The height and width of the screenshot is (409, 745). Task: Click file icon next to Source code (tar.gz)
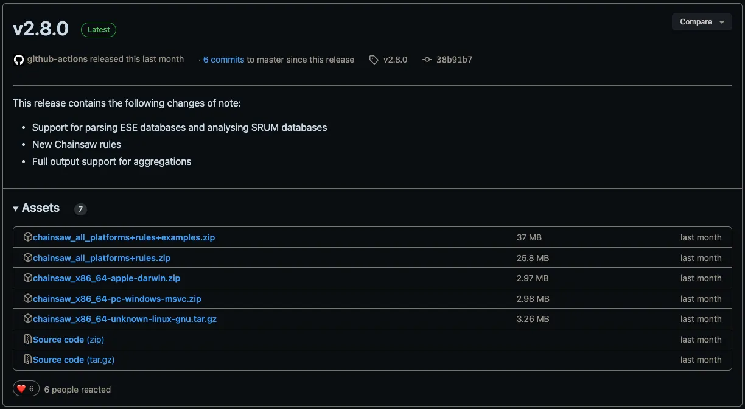point(27,360)
